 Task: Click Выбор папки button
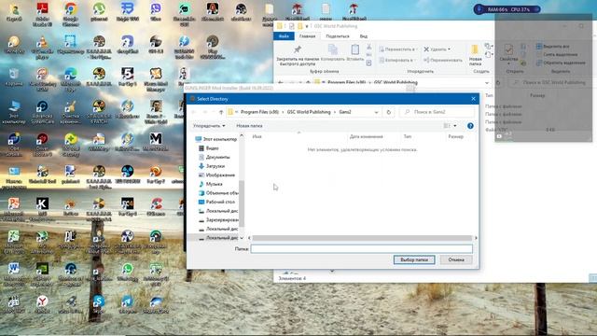click(414, 259)
